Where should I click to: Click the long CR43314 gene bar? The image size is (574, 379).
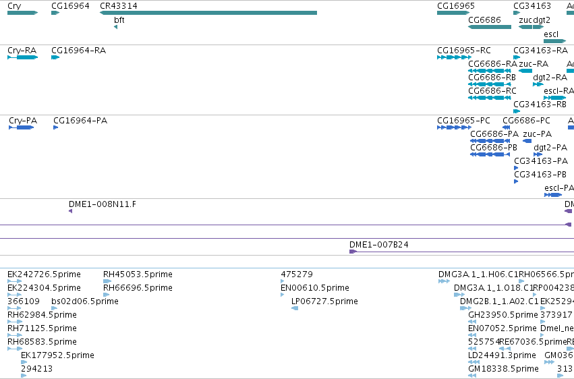coord(208,13)
